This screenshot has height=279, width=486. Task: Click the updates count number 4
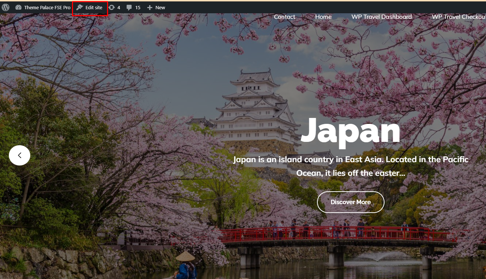pyautogui.click(x=118, y=7)
